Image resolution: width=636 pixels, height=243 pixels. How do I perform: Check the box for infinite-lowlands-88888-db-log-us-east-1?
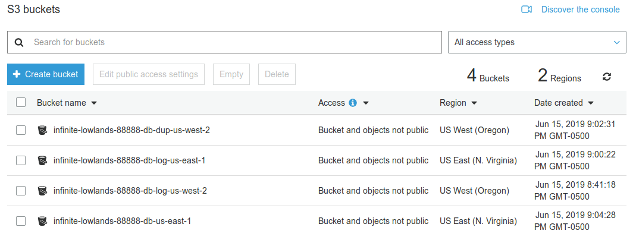point(21,160)
